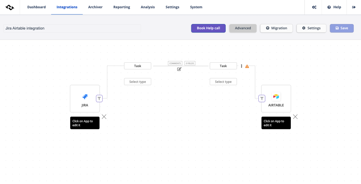This screenshot has width=361, height=184.
Task: Open the three-dot menu beside Task
Action: tap(241, 66)
